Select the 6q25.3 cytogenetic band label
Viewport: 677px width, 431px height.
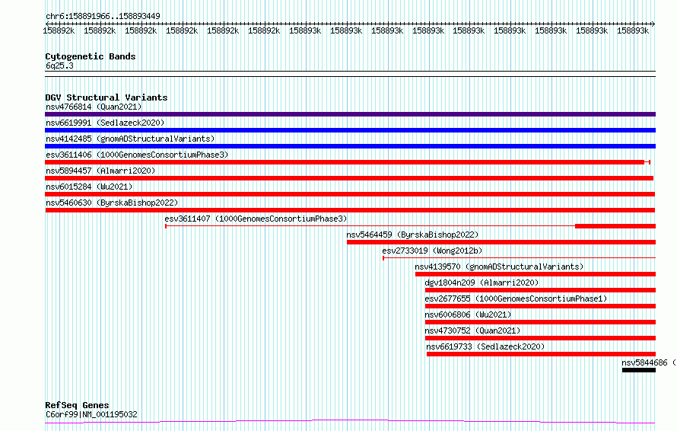tap(59, 65)
